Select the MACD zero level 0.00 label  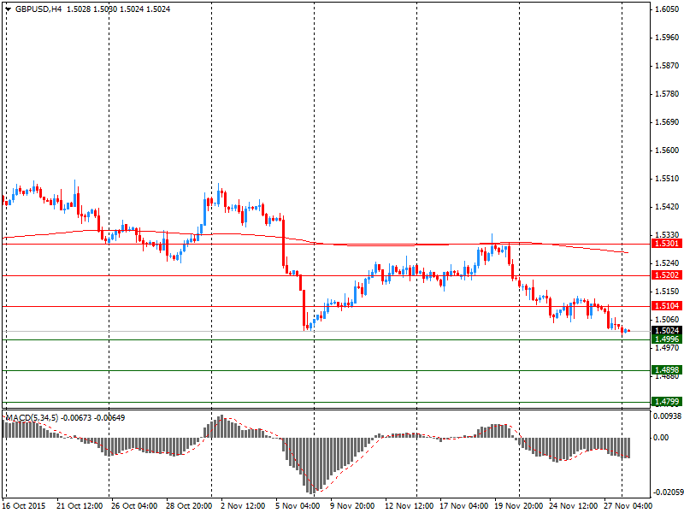(661, 438)
